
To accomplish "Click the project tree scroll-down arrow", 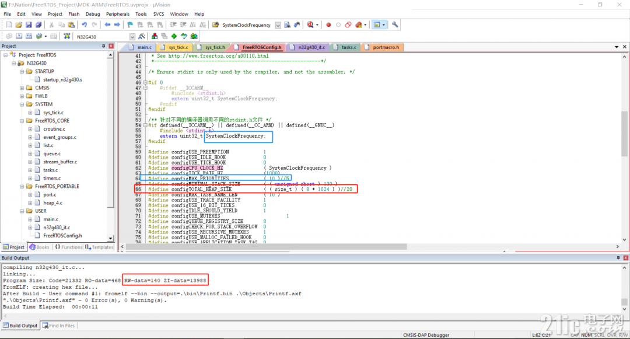I will (110, 238).
